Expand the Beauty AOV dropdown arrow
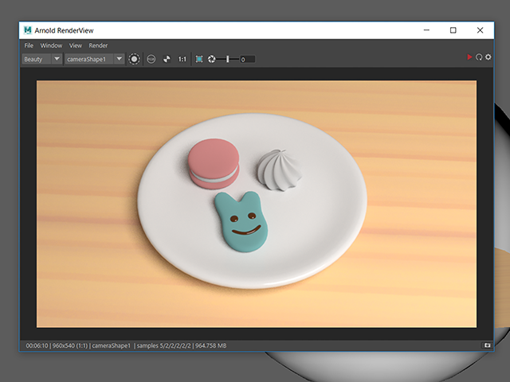510x382 pixels. [x=57, y=59]
